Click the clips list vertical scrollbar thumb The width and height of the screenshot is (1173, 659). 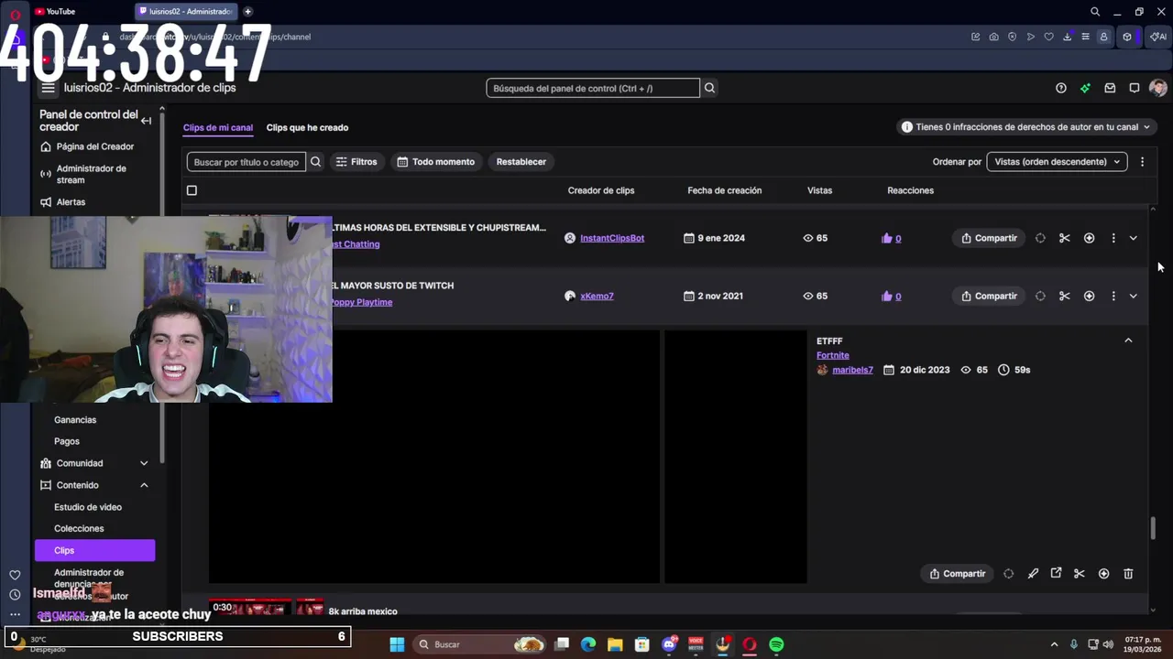pyautogui.click(x=1153, y=528)
